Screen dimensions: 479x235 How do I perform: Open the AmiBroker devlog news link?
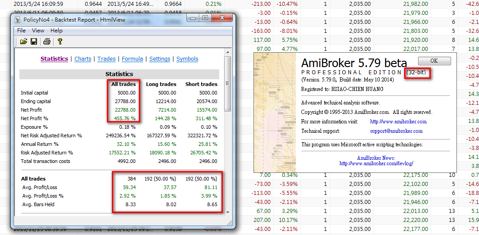click(376, 163)
